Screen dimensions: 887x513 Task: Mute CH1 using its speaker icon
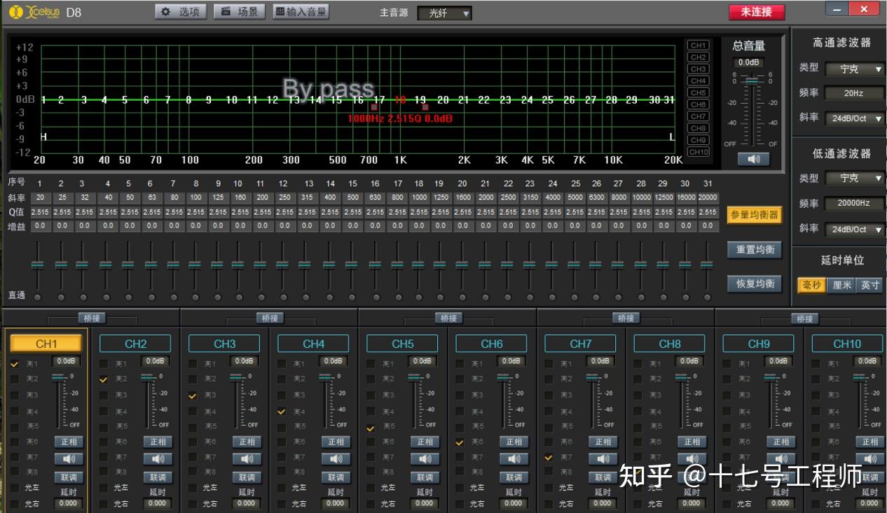69,459
